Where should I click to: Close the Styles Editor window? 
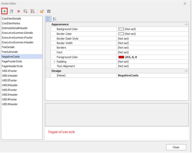click(x=185, y=4)
